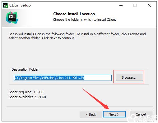Viewport: 158px width, 123px height.
Task: Click the "Space available: 21.4 GB" text
Action: coord(27,97)
